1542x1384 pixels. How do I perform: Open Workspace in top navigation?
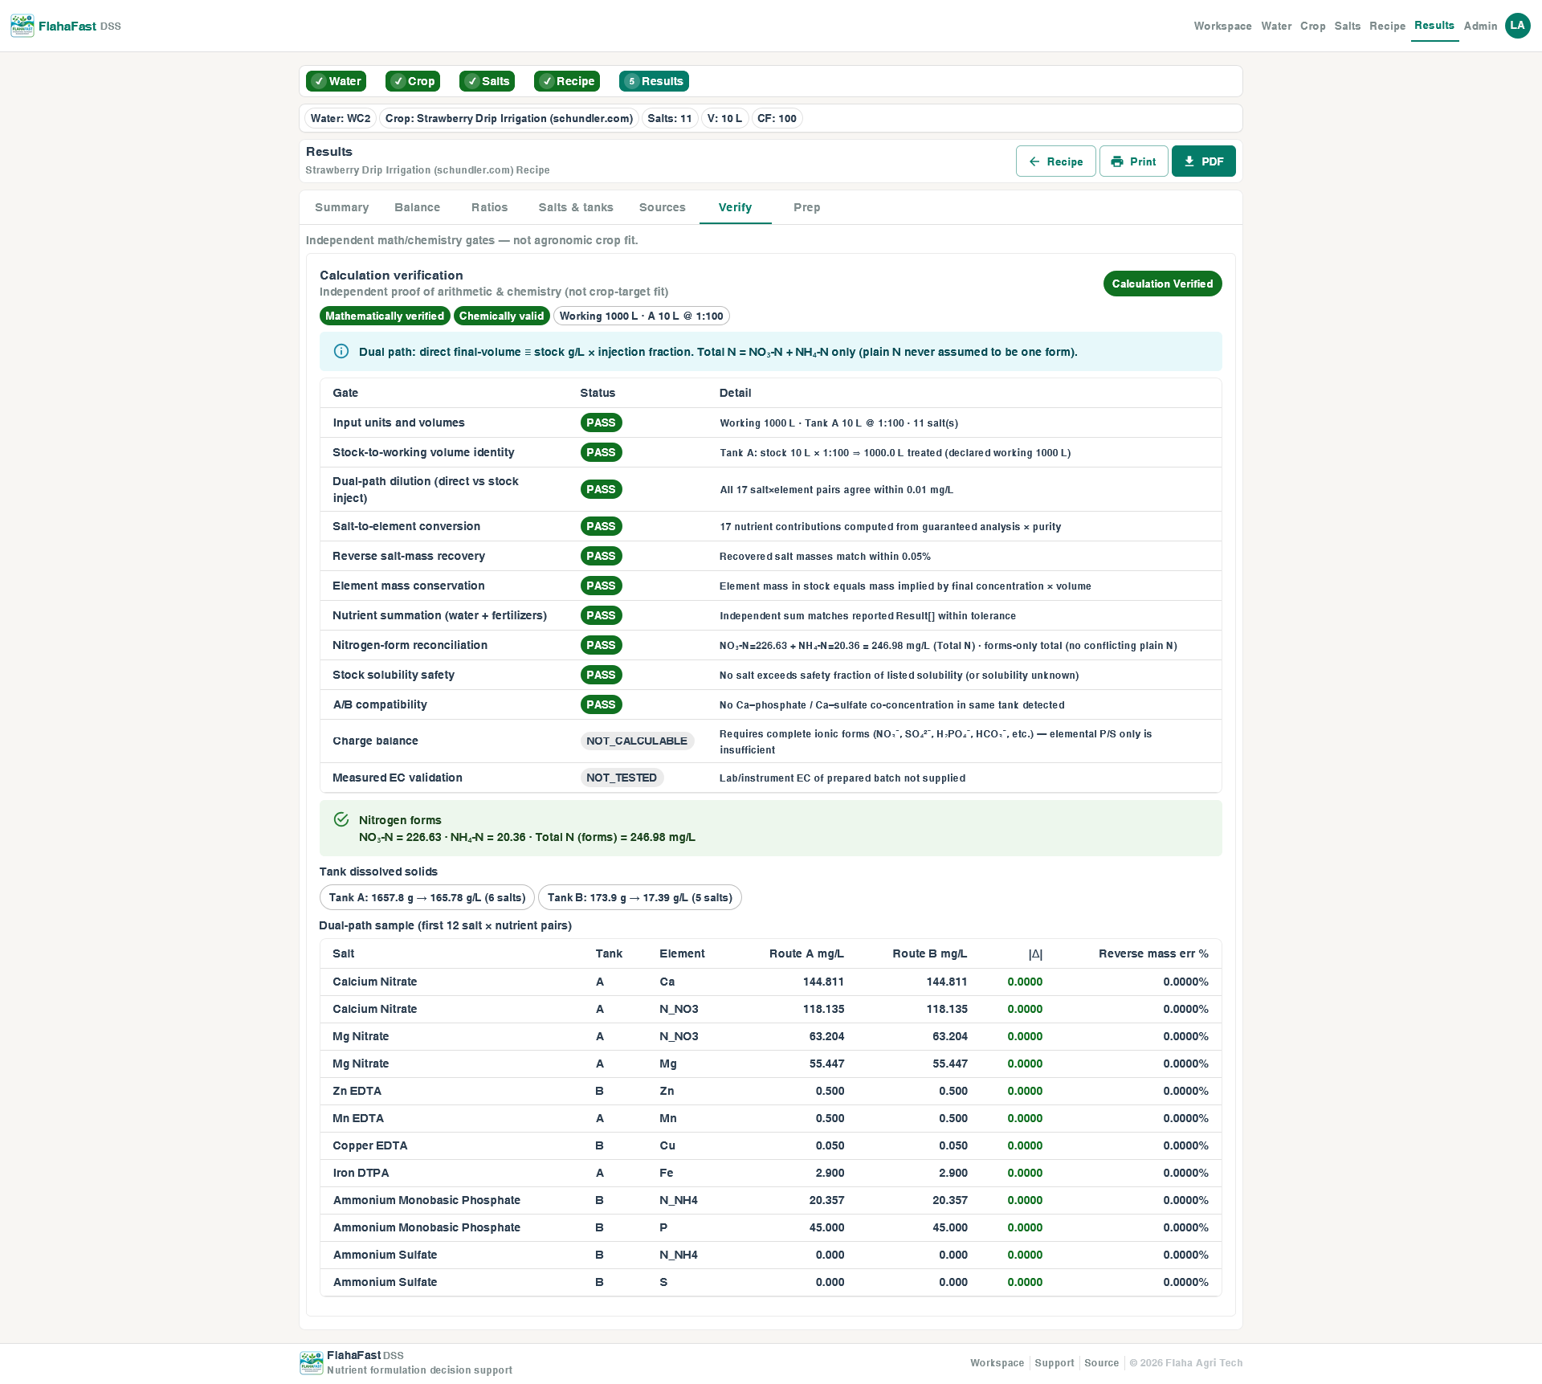(1222, 26)
